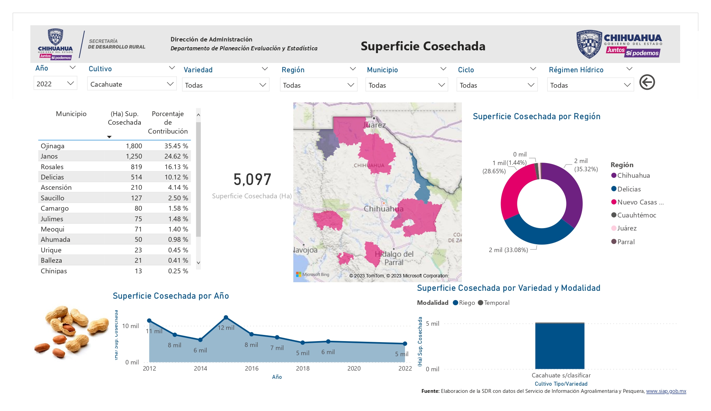Select Temporal modality legend marker

tap(480, 302)
